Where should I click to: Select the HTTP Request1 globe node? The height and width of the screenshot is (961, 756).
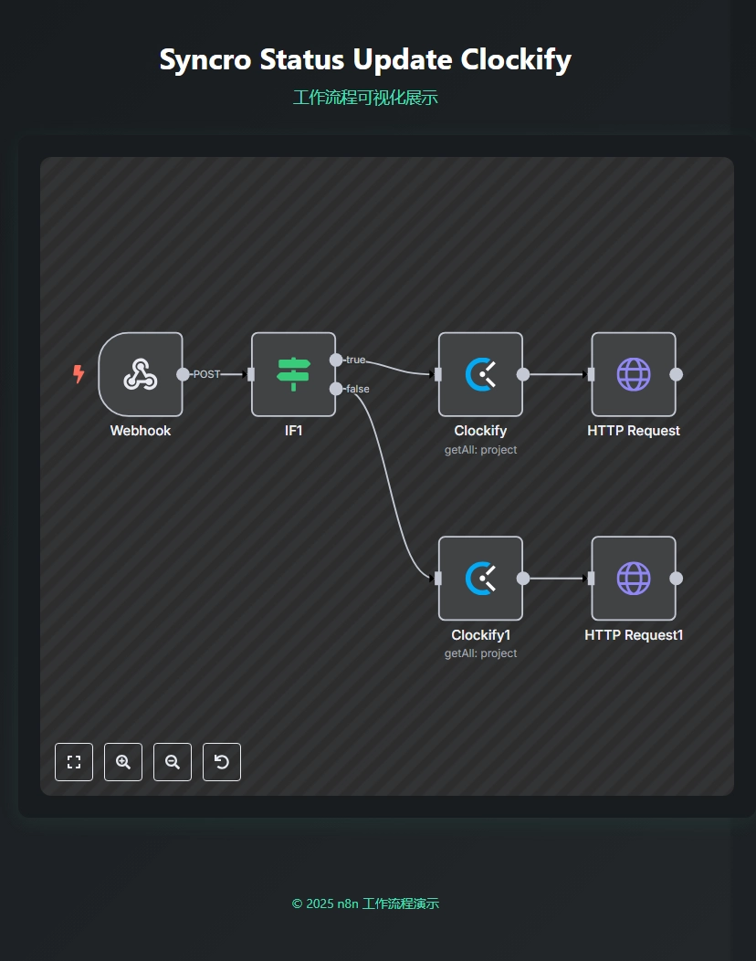tap(634, 579)
